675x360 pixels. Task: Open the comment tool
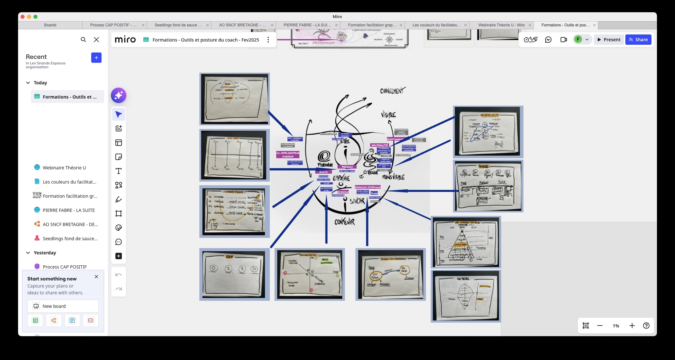119,242
